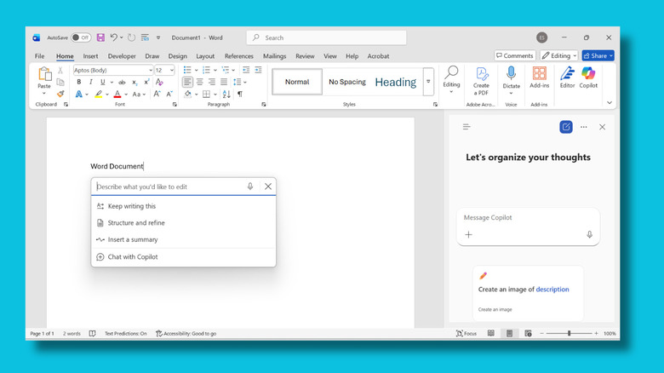Switch to the References tab
The width and height of the screenshot is (664, 373).
(239, 56)
